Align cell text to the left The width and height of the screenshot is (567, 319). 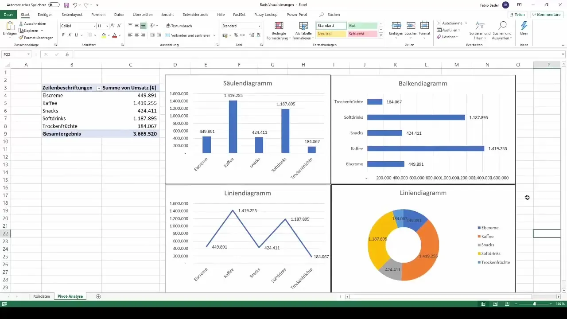(x=130, y=35)
